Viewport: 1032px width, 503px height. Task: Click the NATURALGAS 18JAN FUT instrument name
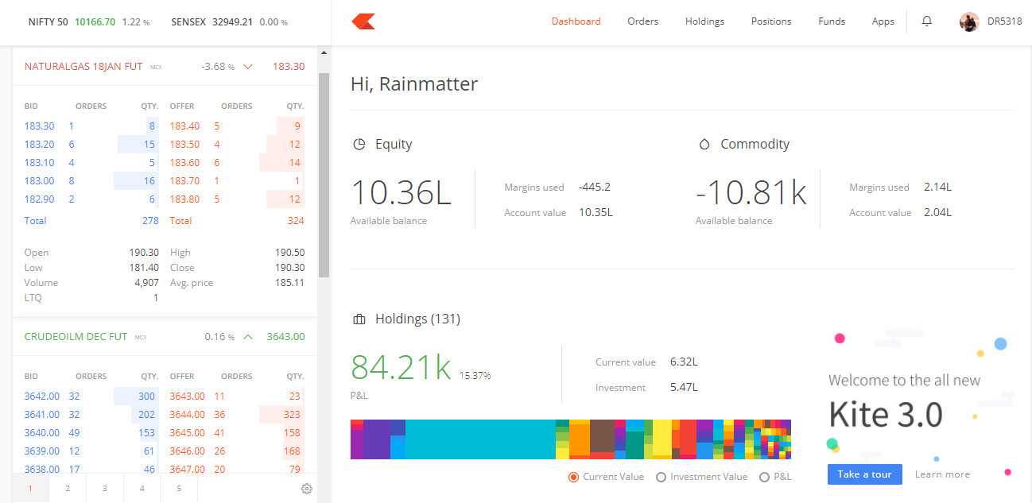[83, 67]
